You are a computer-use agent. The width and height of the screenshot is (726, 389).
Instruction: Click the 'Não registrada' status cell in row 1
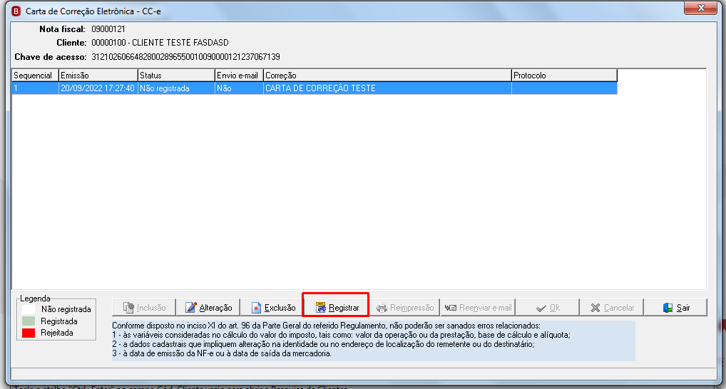pyautogui.click(x=176, y=88)
